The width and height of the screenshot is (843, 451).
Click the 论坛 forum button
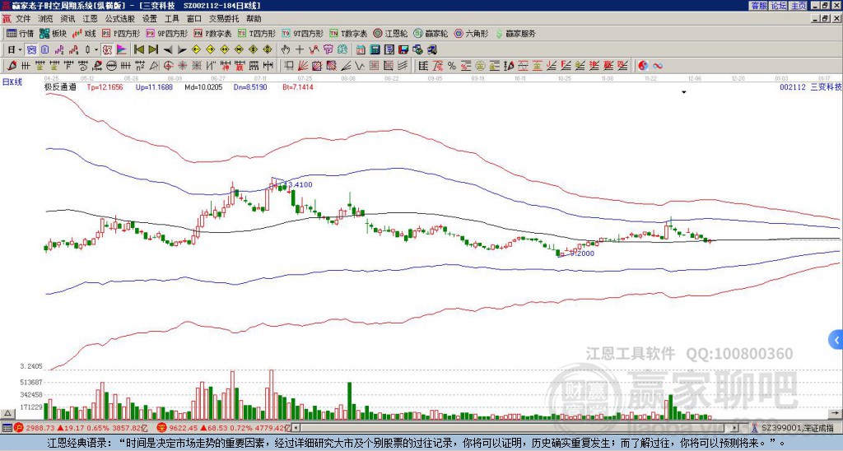[x=778, y=6]
